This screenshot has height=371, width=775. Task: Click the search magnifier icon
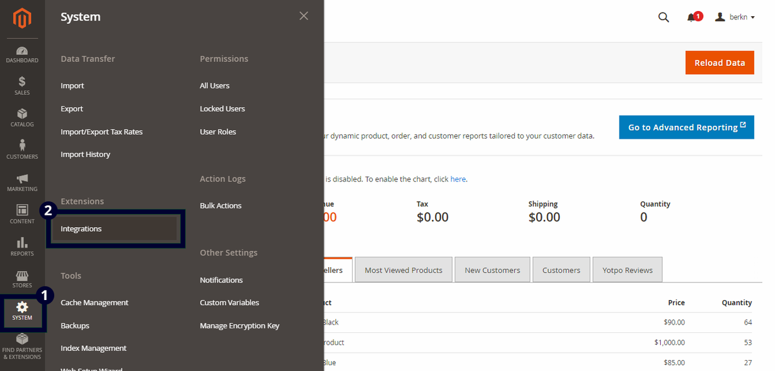tap(663, 17)
